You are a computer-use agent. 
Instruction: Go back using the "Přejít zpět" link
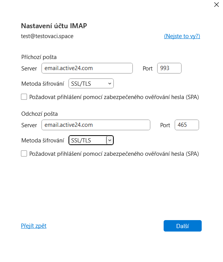(x=34, y=226)
